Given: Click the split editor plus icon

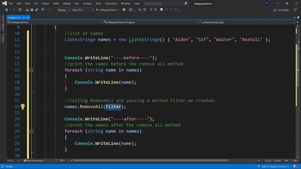Looking at the screenshot, I should 298,22.
